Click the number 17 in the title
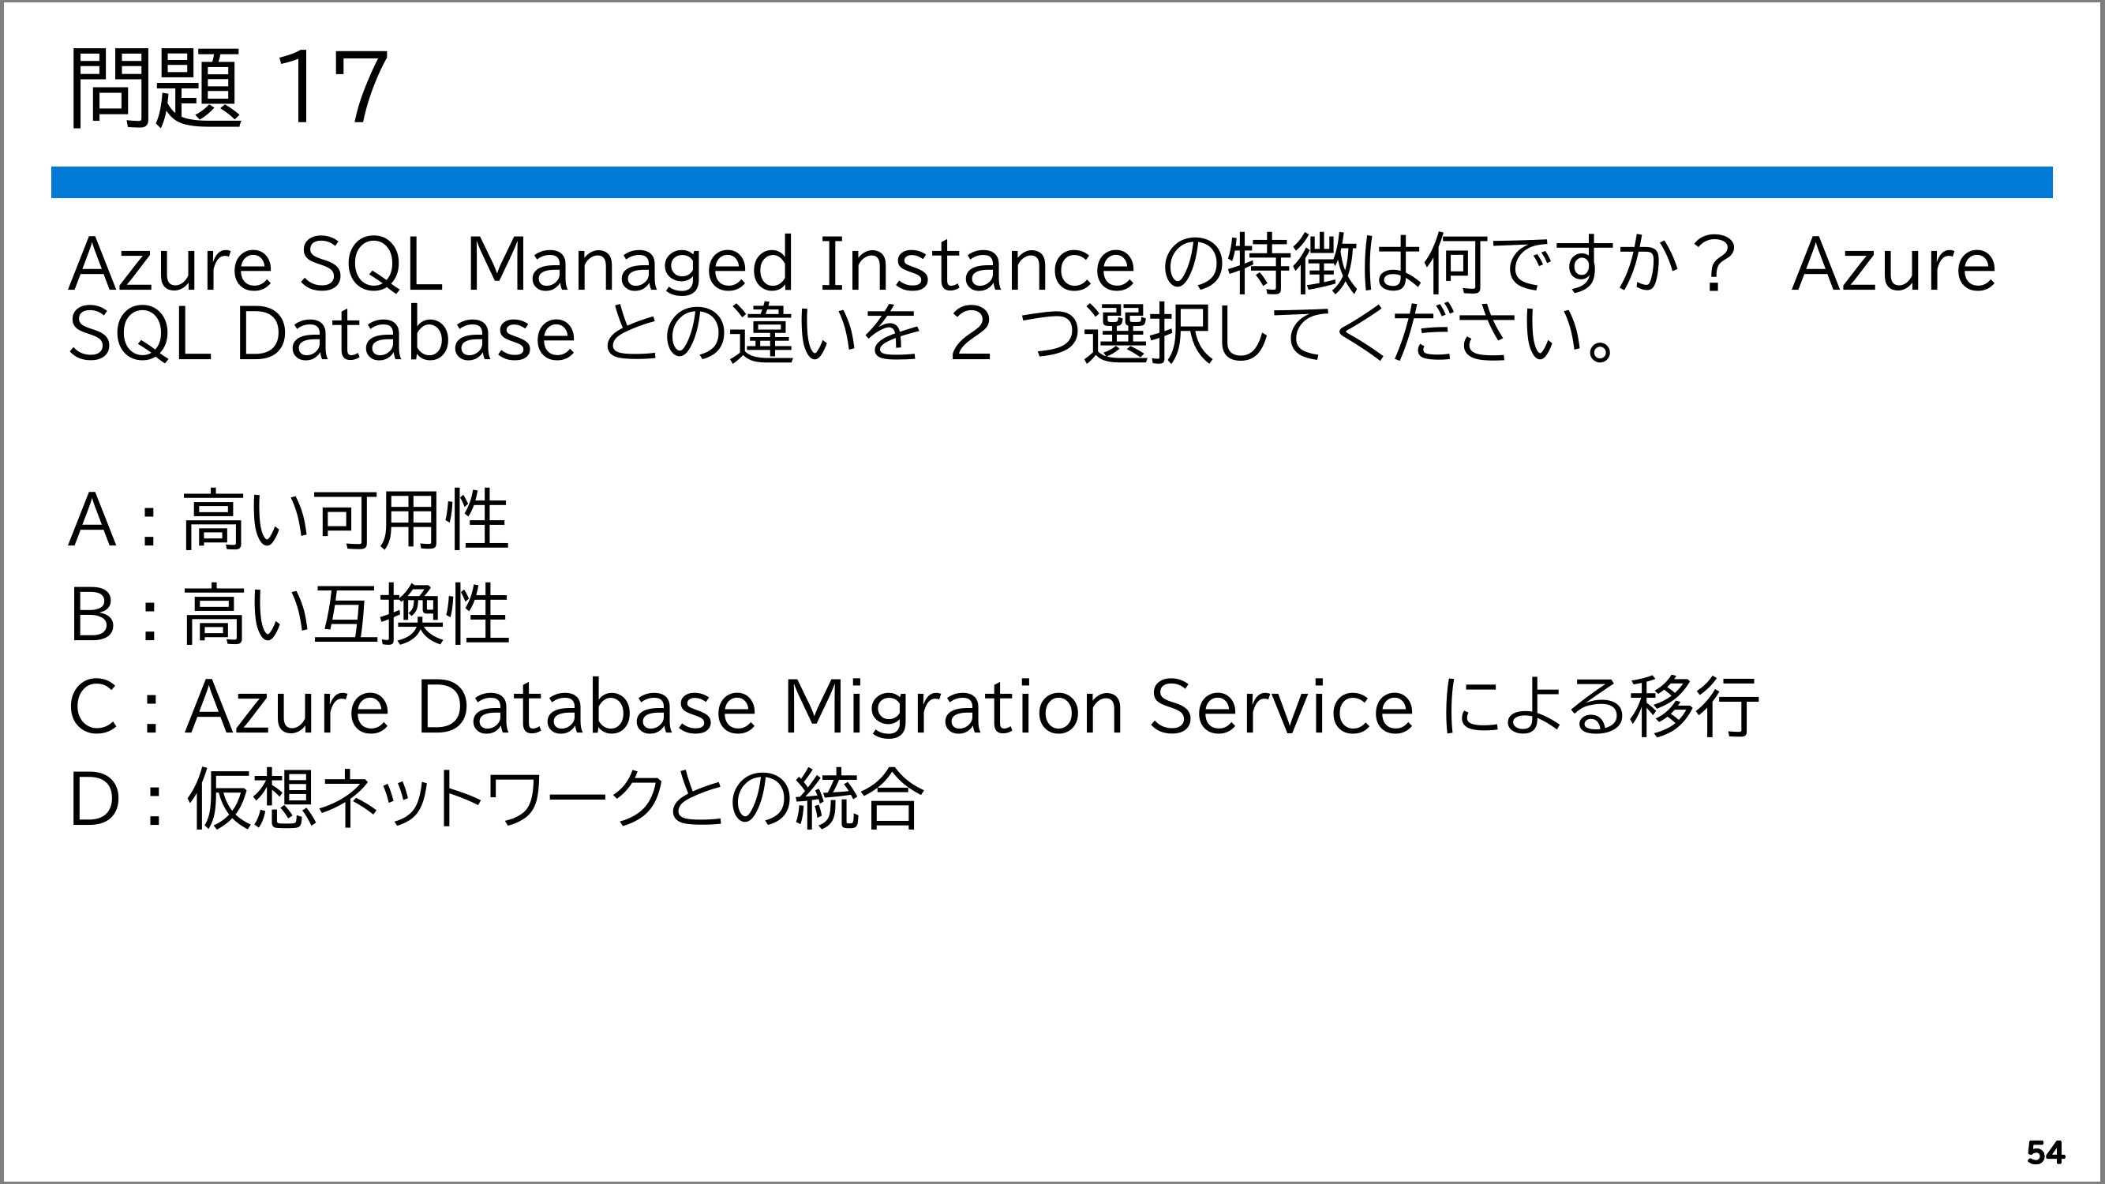 pos(330,87)
